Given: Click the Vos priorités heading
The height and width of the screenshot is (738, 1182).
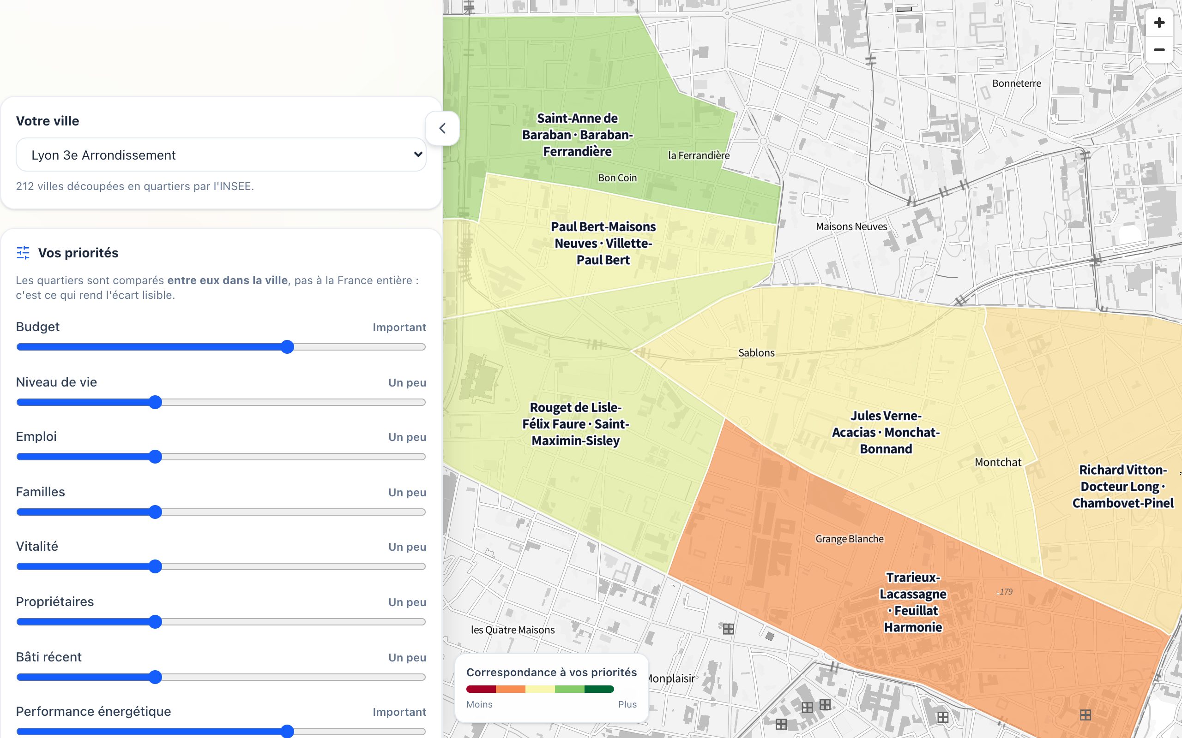Looking at the screenshot, I should (x=78, y=253).
